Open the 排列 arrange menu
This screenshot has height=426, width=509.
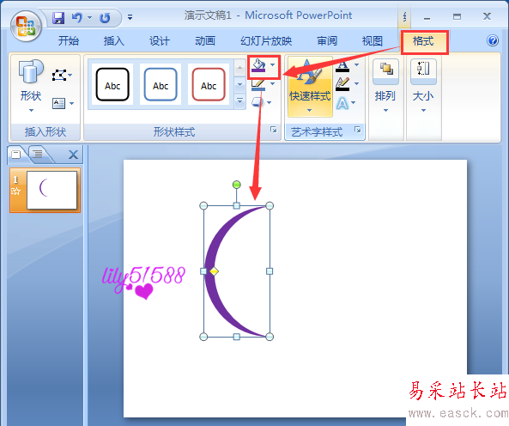(x=385, y=86)
